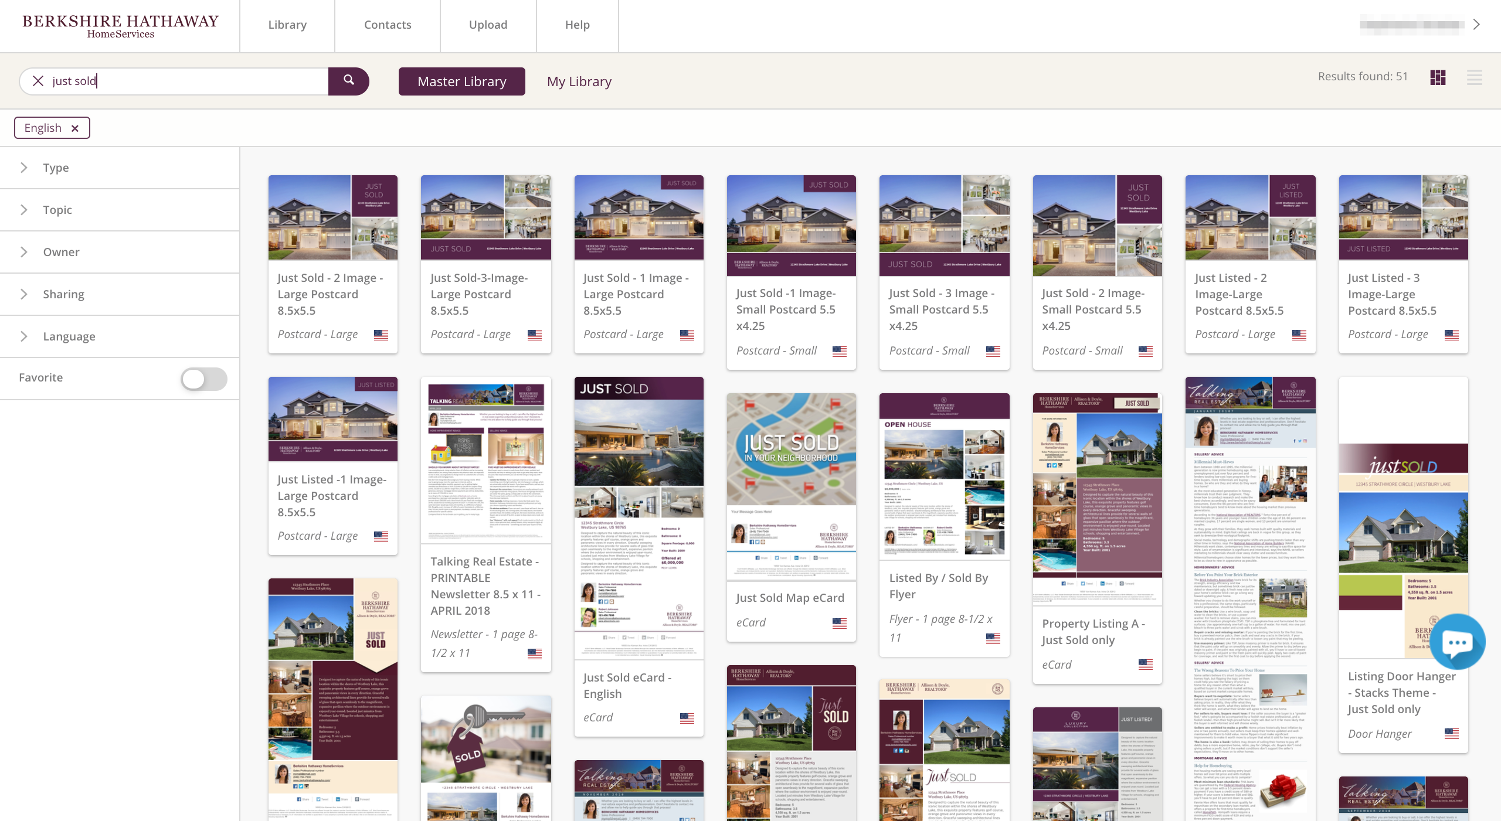This screenshot has height=821, width=1501.
Task: Select the Master Library button
Action: [x=461, y=81]
